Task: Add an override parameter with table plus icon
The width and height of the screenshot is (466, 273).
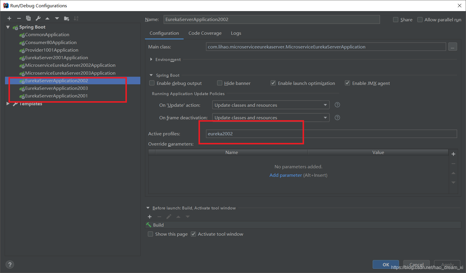Action: (x=453, y=154)
